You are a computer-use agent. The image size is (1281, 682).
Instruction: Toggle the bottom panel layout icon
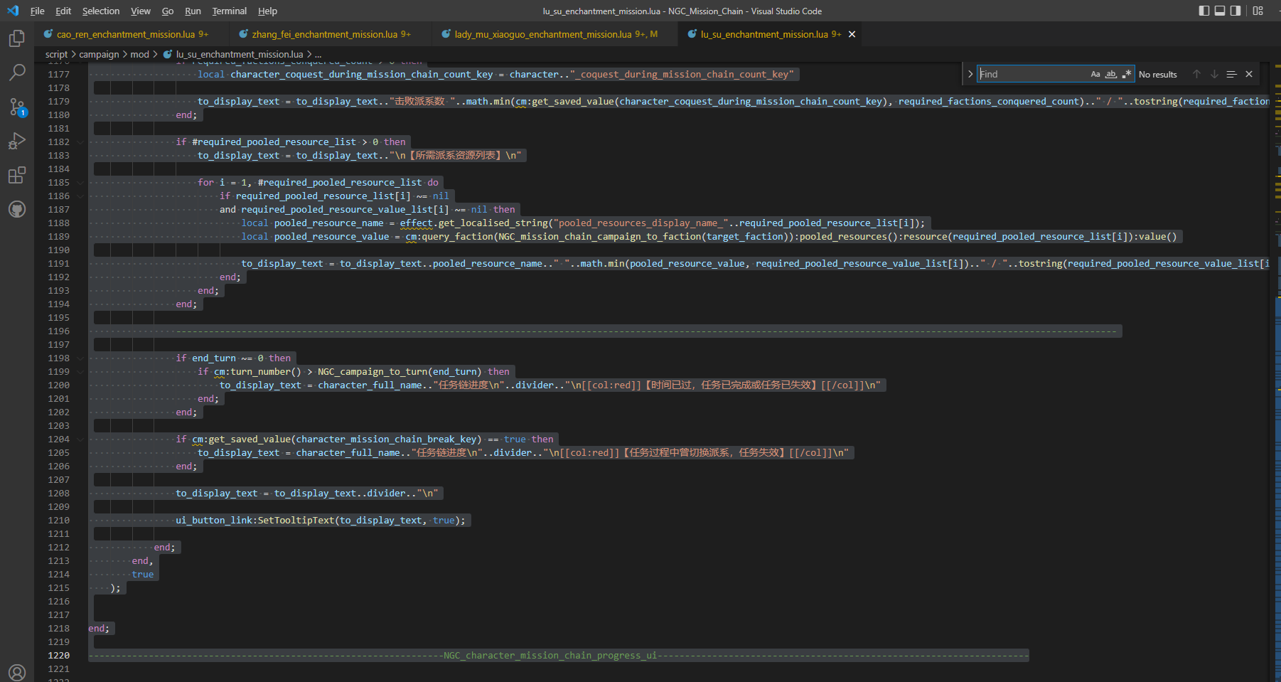click(x=1221, y=11)
